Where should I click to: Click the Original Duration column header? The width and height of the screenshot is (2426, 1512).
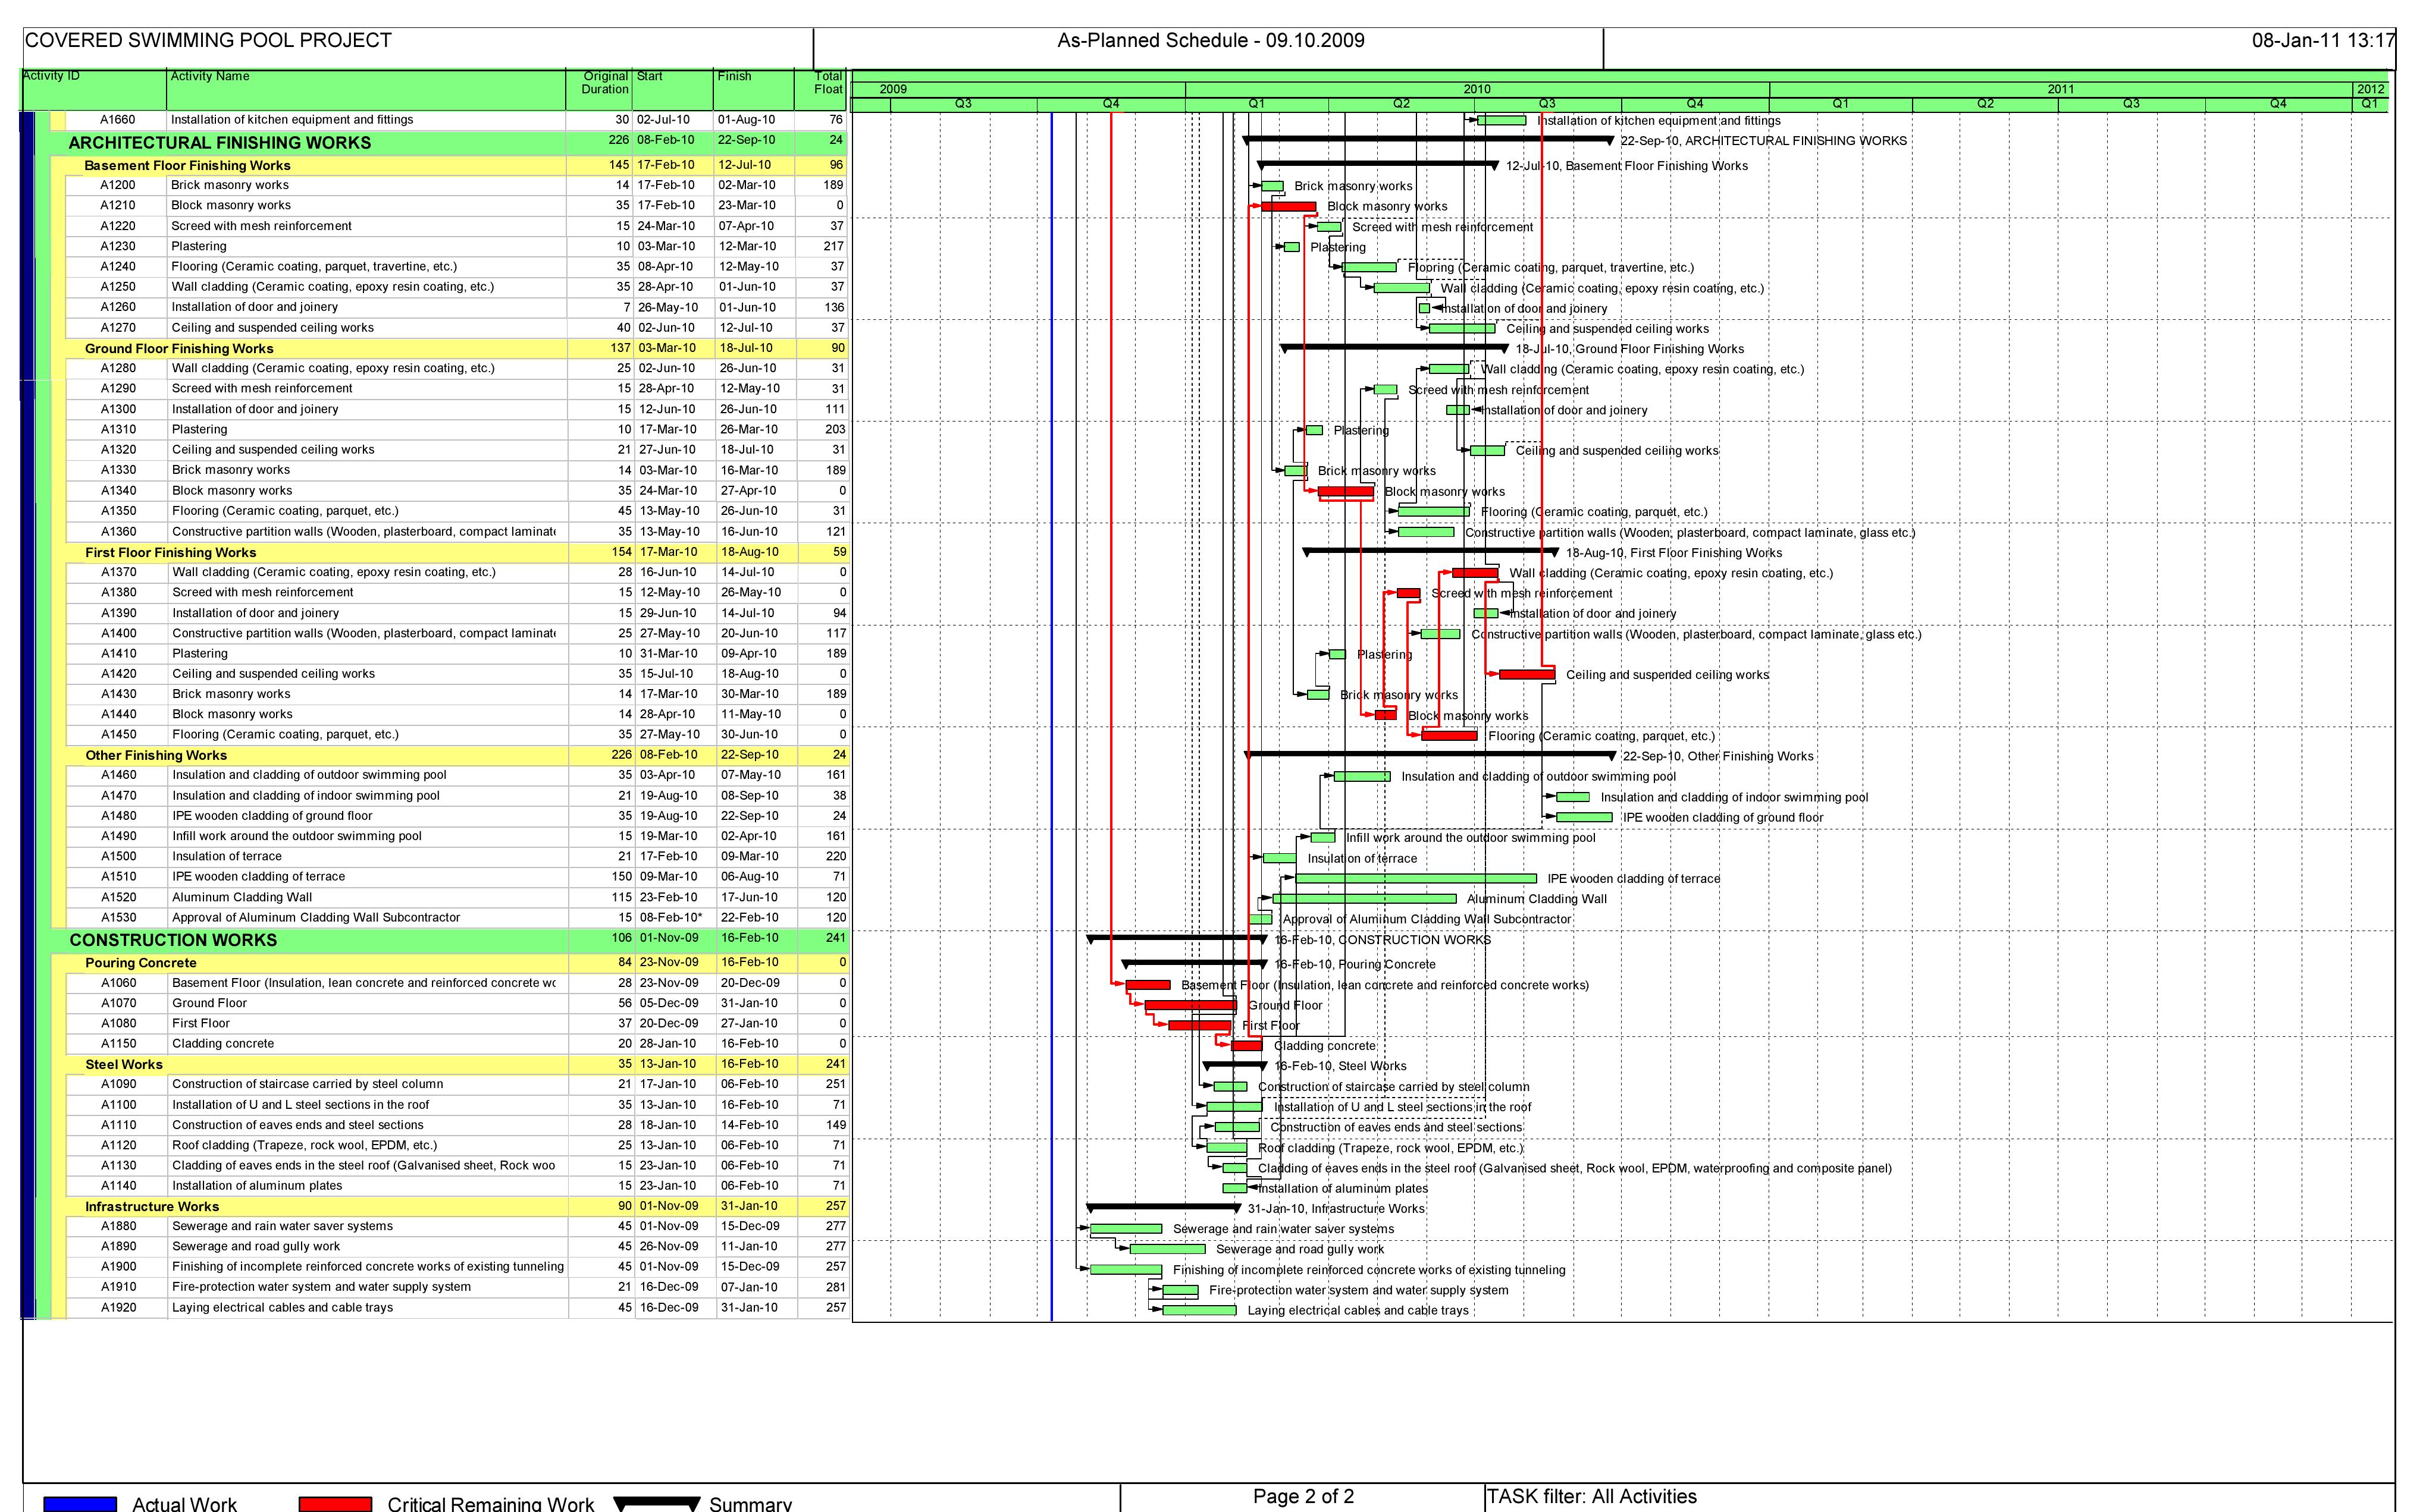coord(599,89)
